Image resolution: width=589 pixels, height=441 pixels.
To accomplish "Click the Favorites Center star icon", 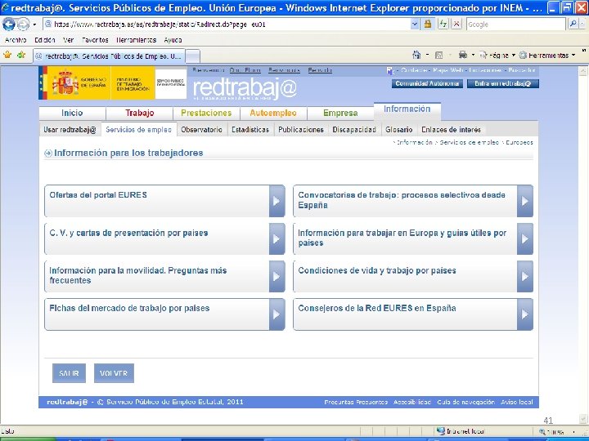I will point(7,56).
